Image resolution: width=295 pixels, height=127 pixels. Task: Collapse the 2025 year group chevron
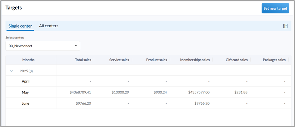tap(11, 71)
